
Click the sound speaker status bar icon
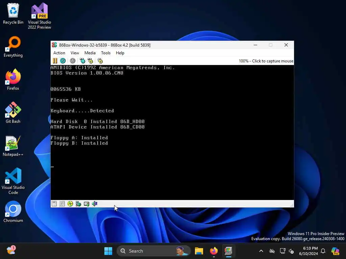[x=95, y=204]
